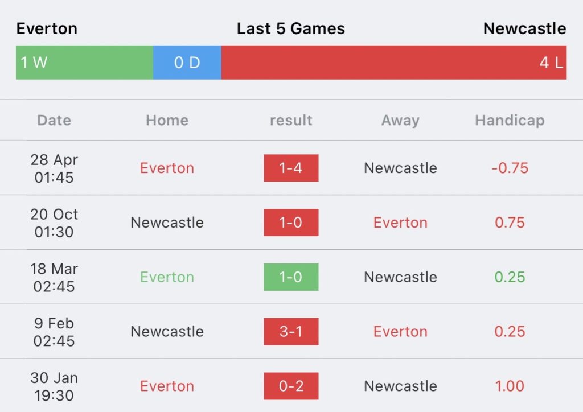The height and width of the screenshot is (412, 583).
Task: Click the Everton title in the header
Action: coord(47,28)
